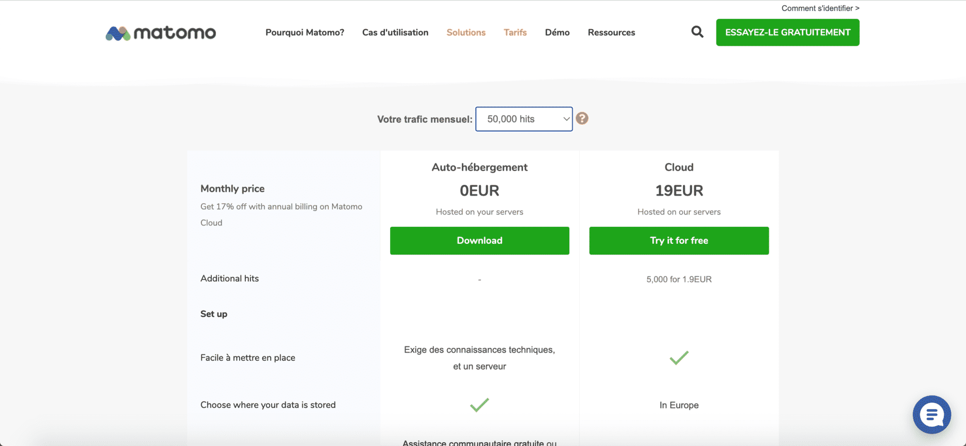Click the Cloud plan heading

(x=679, y=167)
